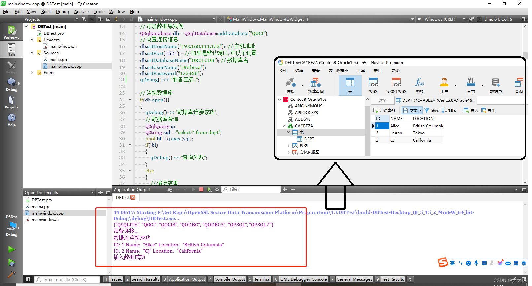The image size is (532, 286).
Task: Click Navicat 新建查询 new query icon
Action: [316, 86]
